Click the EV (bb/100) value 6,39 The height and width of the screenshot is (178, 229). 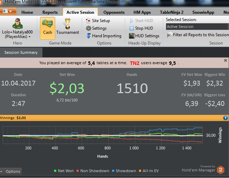(192, 103)
